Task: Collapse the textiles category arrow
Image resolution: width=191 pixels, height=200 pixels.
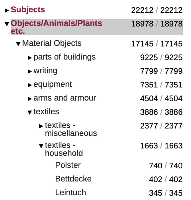Action: (30, 112)
